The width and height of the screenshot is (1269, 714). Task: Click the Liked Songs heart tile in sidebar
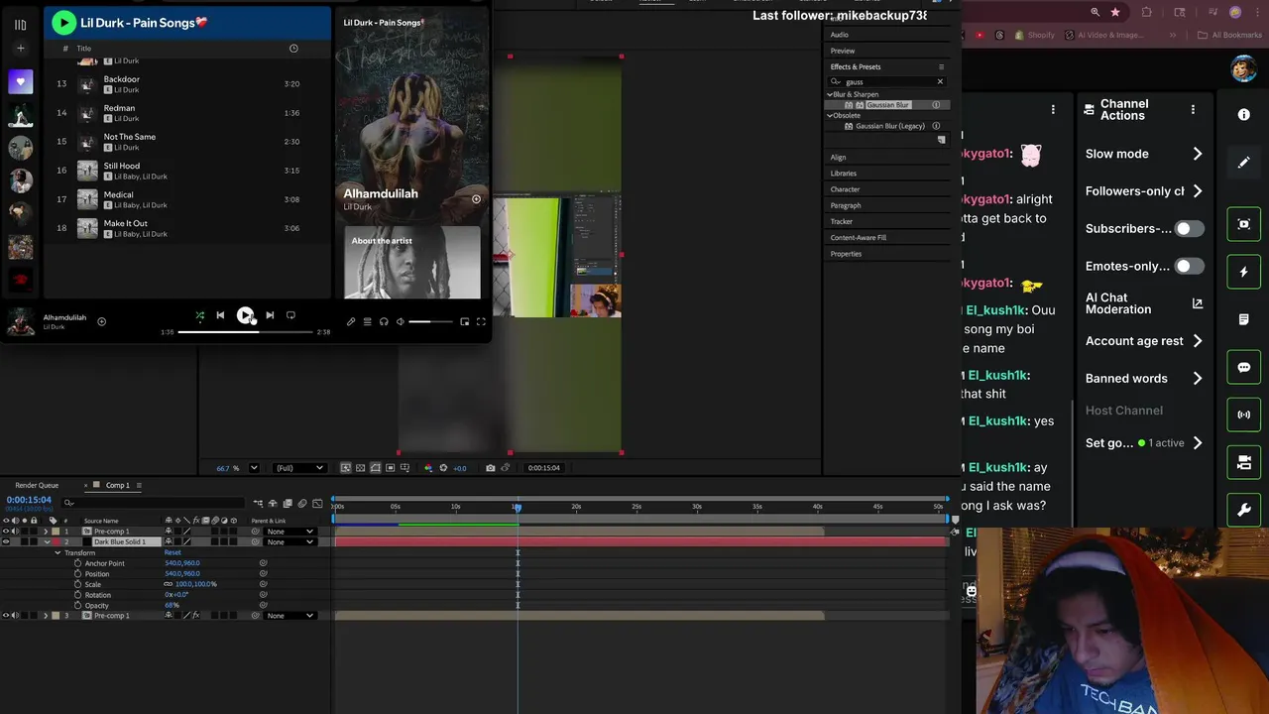coord(20,82)
